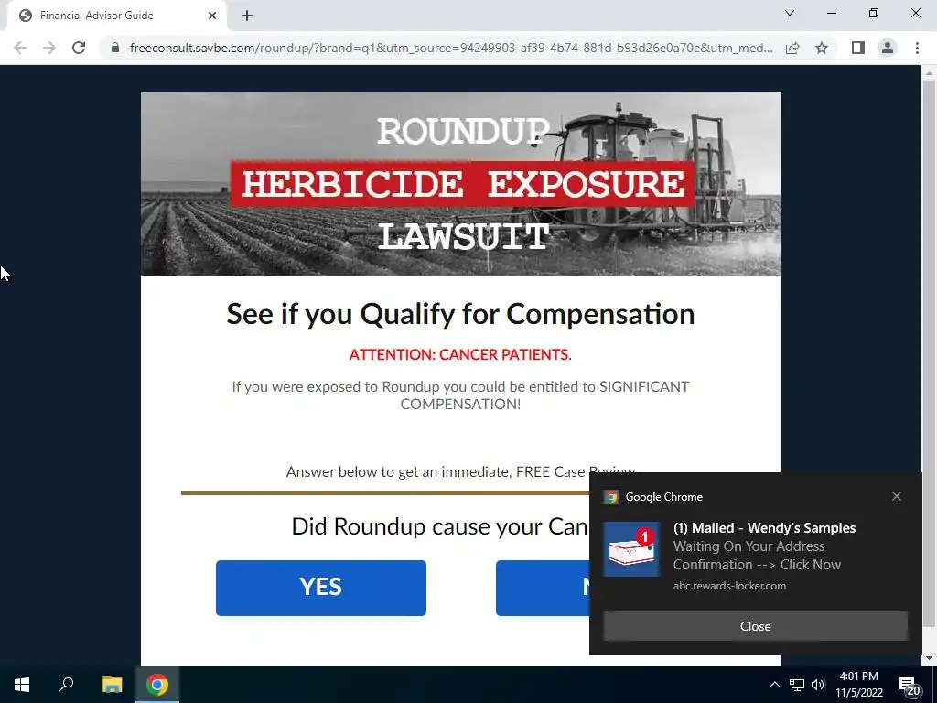Show hidden system tray icons
Image resolution: width=937 pixels, height=703 pixels.
tap(774, 685)
